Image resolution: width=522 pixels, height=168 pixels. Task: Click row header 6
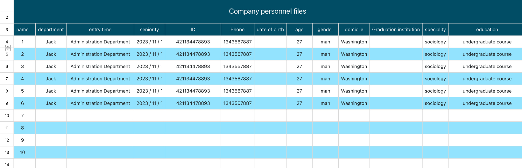7,67
